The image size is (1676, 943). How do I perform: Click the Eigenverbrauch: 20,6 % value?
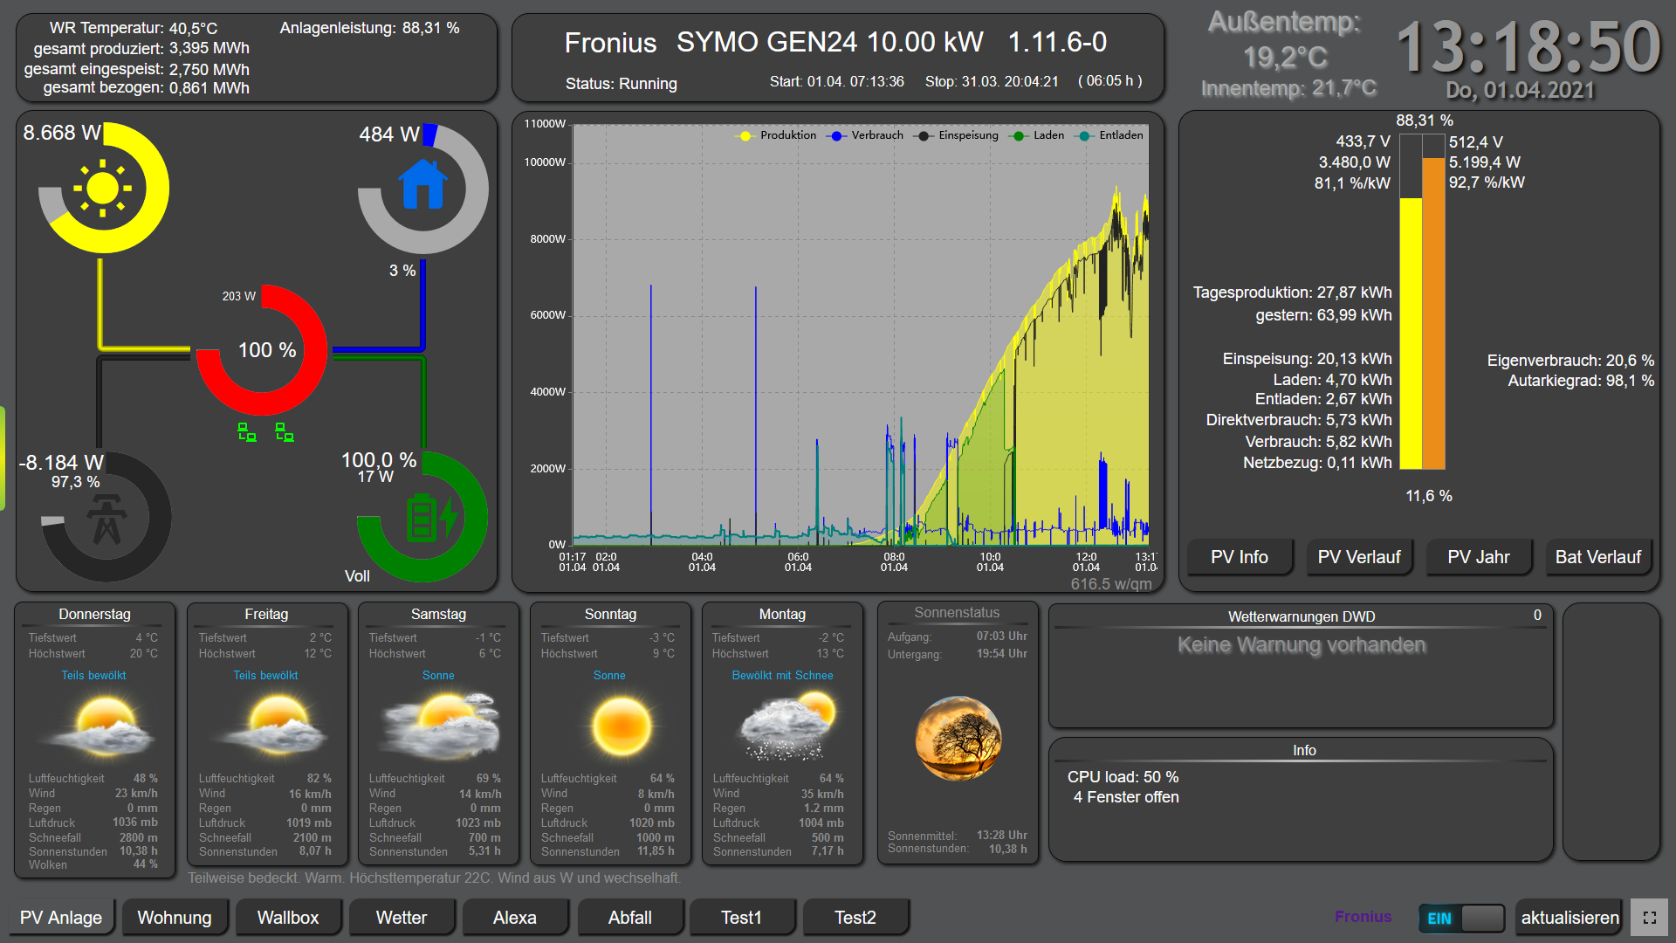coord(1570,361)
